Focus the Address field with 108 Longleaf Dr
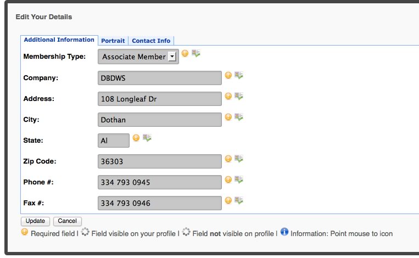419x258 pixels. [160, 99]
